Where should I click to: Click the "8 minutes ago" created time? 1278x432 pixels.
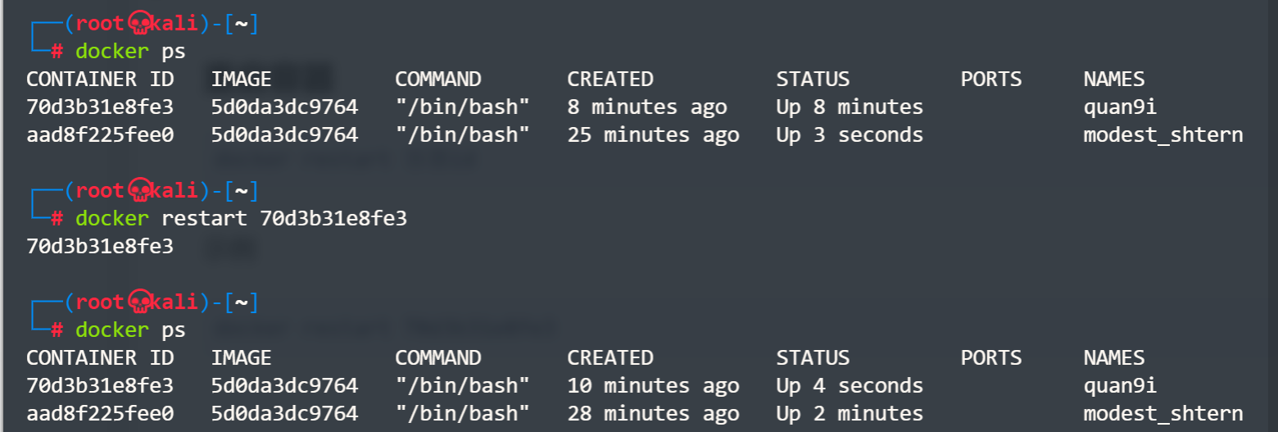click(x=647, y=107)
